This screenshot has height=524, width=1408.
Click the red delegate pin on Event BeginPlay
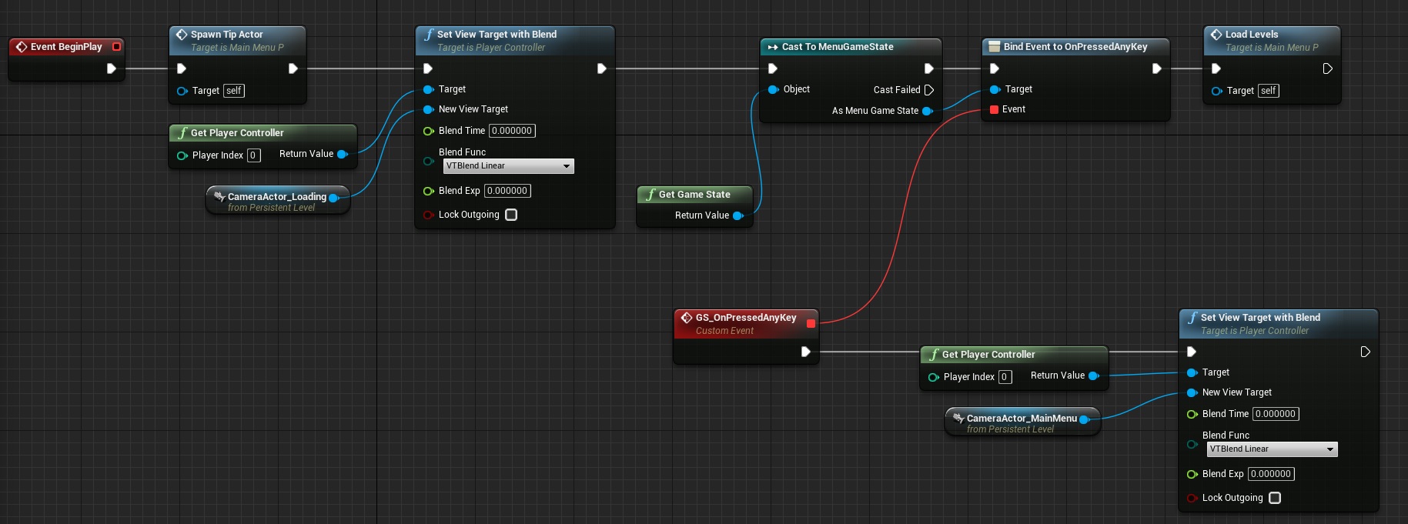117,47
